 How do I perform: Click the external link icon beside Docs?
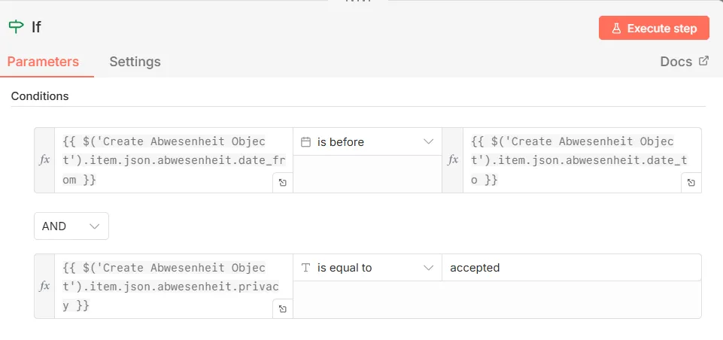(704, 61)
